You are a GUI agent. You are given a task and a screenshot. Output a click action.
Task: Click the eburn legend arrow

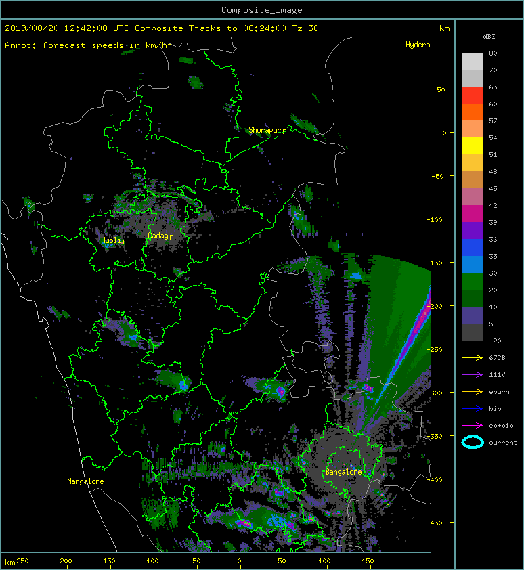point(473,392)
